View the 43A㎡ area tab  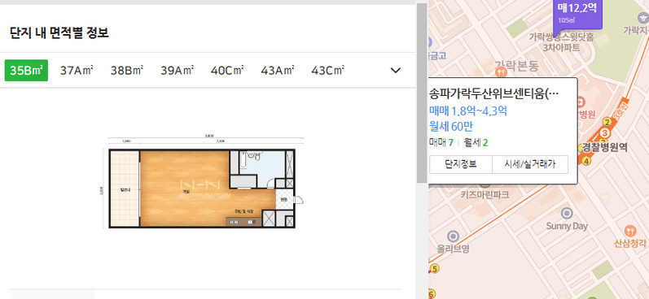point(278,71)
